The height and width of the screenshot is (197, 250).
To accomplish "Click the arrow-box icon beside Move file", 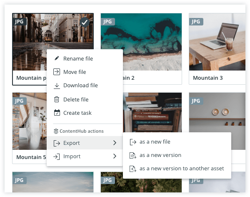I will point(57,72).
